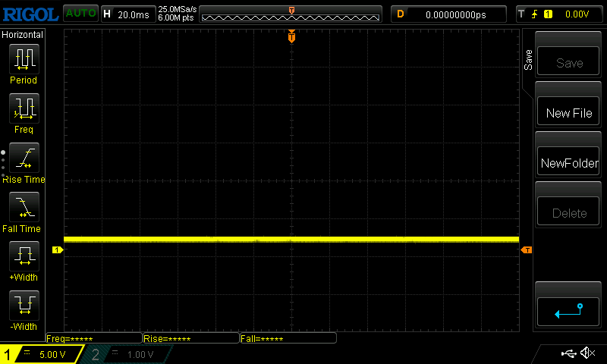Image resolution: width=607 pixels, height=364 pixels.
Task: Select channel 2 tab at 1.00 V
Action: (127, 354)
